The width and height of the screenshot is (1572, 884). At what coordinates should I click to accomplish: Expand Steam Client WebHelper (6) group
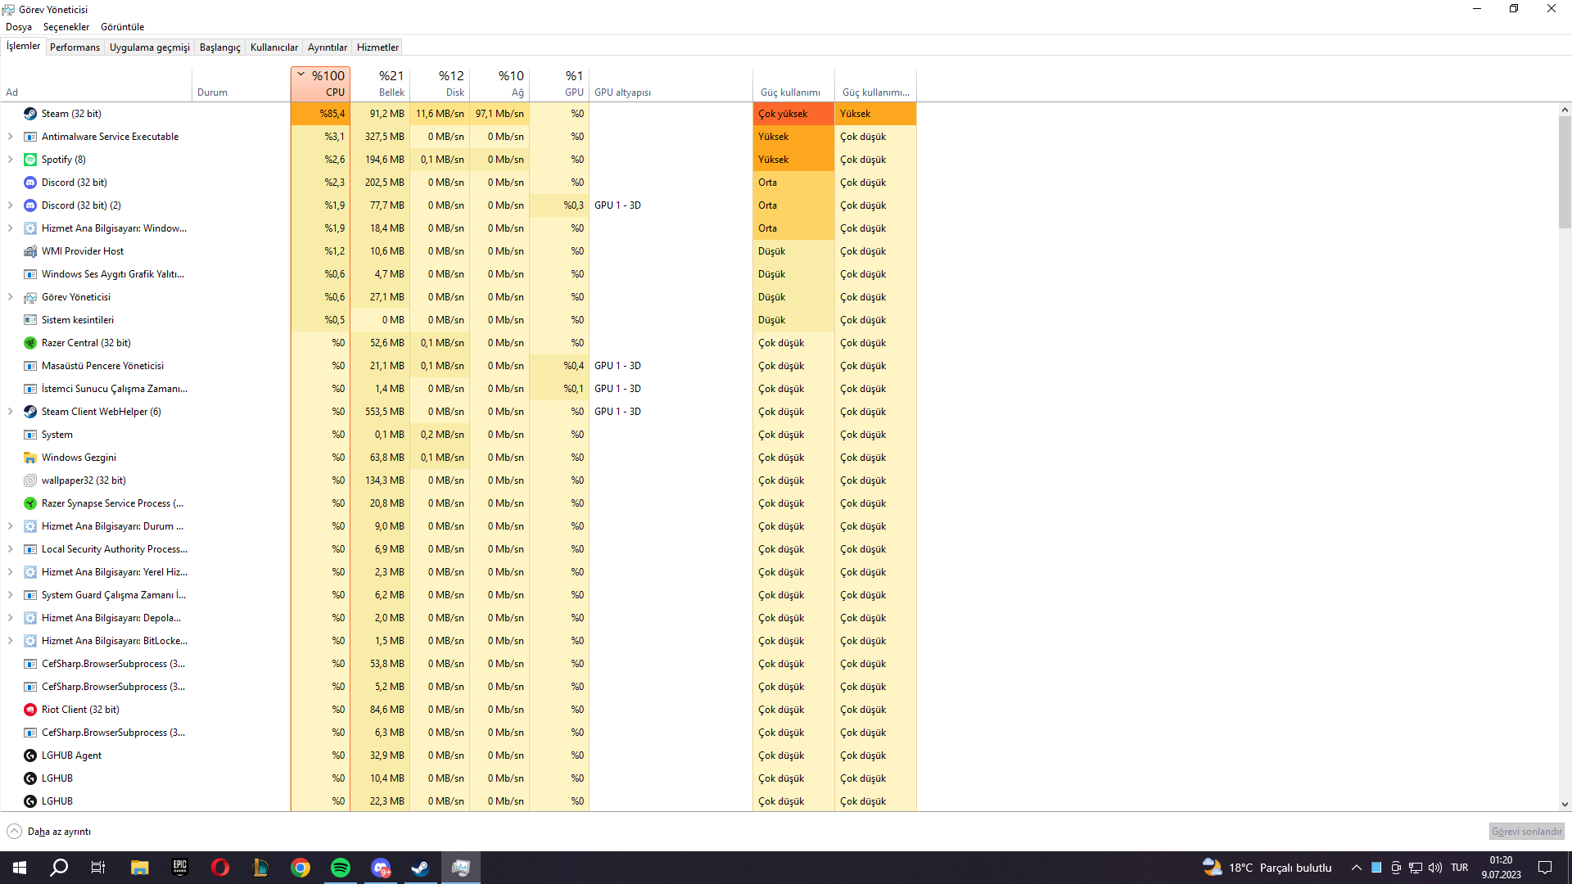[x=10, y=412]
